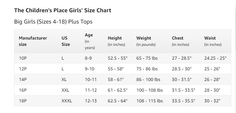This screenshot has width=236, height=113.
Task: Click the 31.5 - 33.5" chest cell
Action: point(184,90)
